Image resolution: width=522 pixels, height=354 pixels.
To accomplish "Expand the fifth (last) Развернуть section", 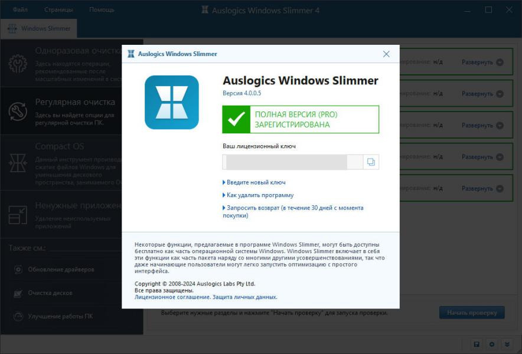I will pyautogui.click(x=482, y=188).
